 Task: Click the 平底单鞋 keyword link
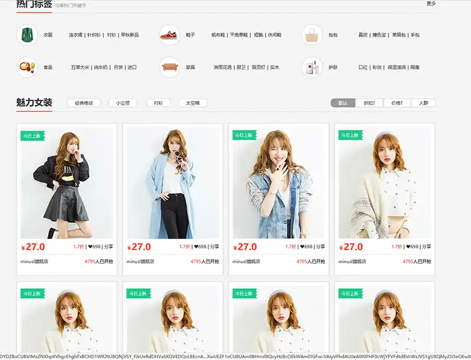click(239, 35)
